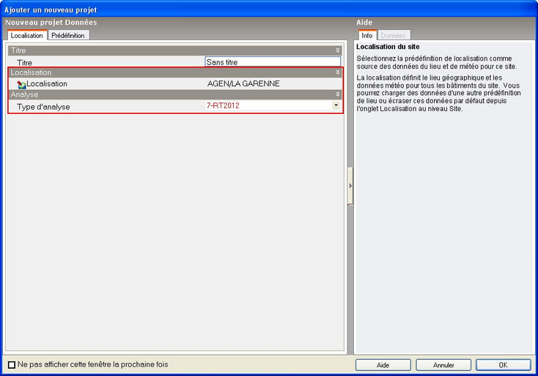Collapse the Localisation section chevron

click(338, 73)
